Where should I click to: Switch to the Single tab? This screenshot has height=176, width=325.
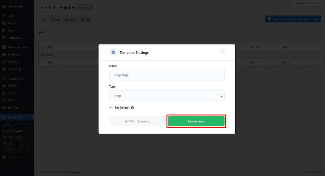85,19
